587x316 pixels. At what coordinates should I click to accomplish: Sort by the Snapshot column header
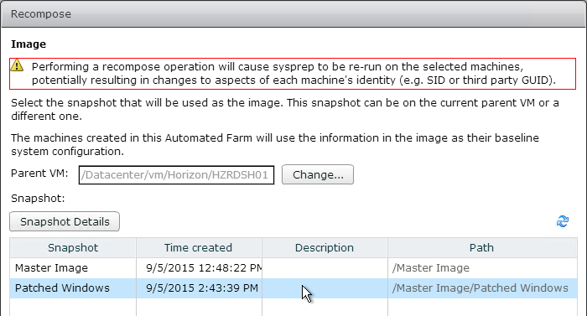[73, 247]
